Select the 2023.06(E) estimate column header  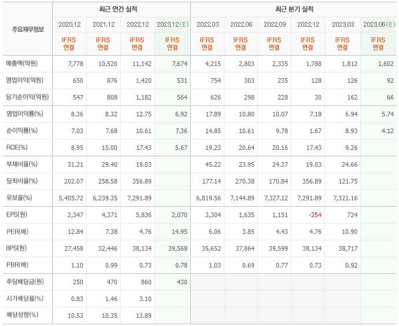[379, 24]
